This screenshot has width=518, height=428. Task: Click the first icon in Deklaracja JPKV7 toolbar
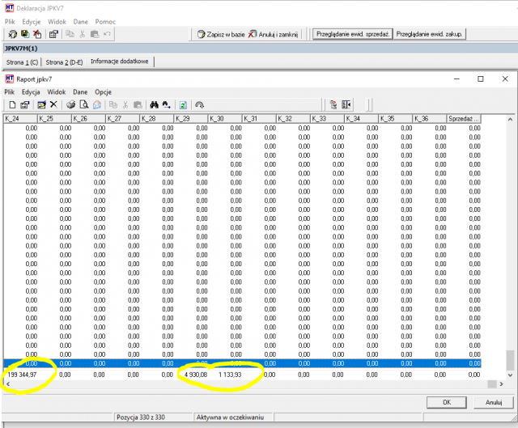[x=13, y=34]
